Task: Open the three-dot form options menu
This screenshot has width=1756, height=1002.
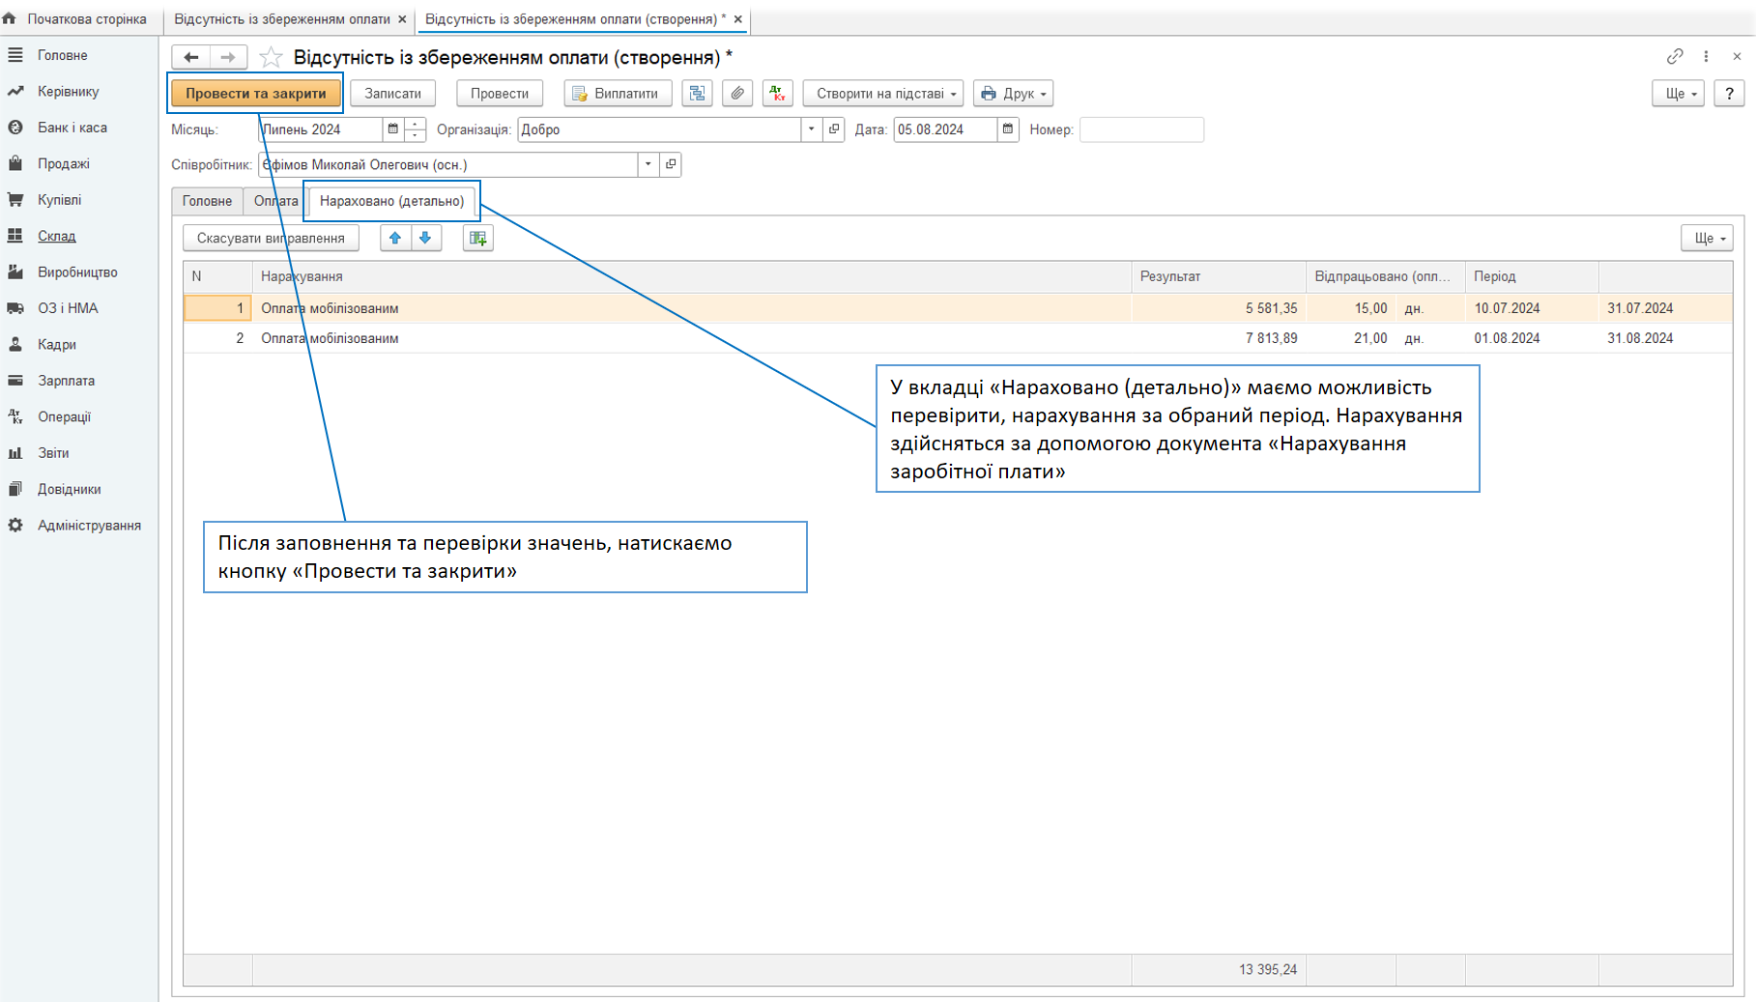Action: click(1706, 56)
